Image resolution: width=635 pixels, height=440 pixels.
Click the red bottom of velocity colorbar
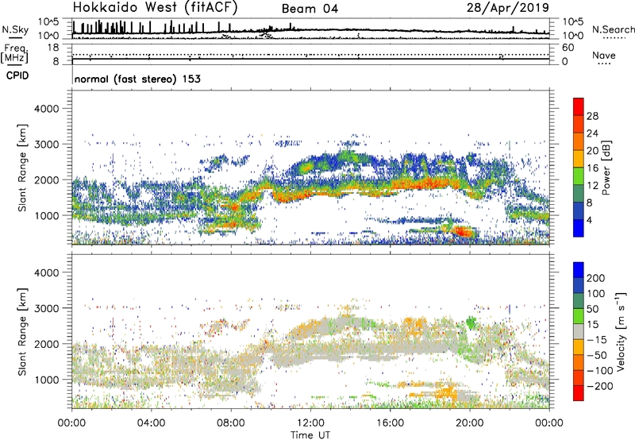(x=579, y=393)
